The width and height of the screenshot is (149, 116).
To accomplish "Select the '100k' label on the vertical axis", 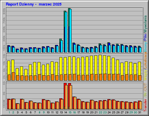I will pyautogui.click(x=4, y=48).
